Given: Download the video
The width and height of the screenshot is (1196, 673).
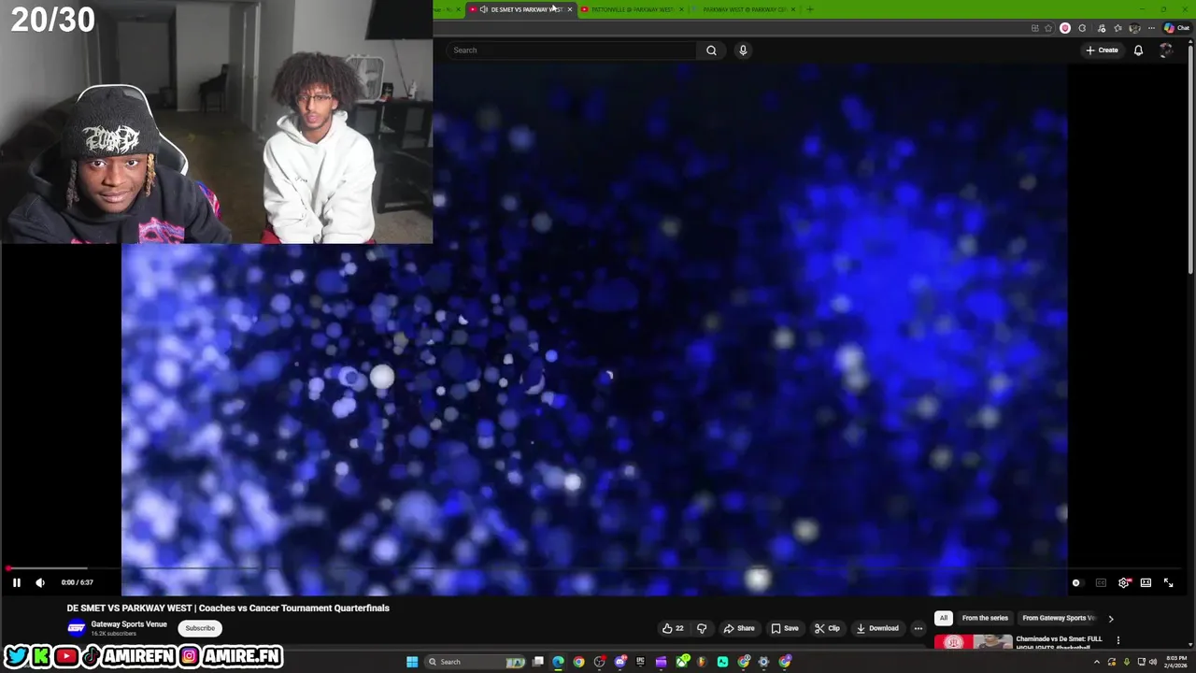Looking at the screenshot, I should (x=877, y=628).
